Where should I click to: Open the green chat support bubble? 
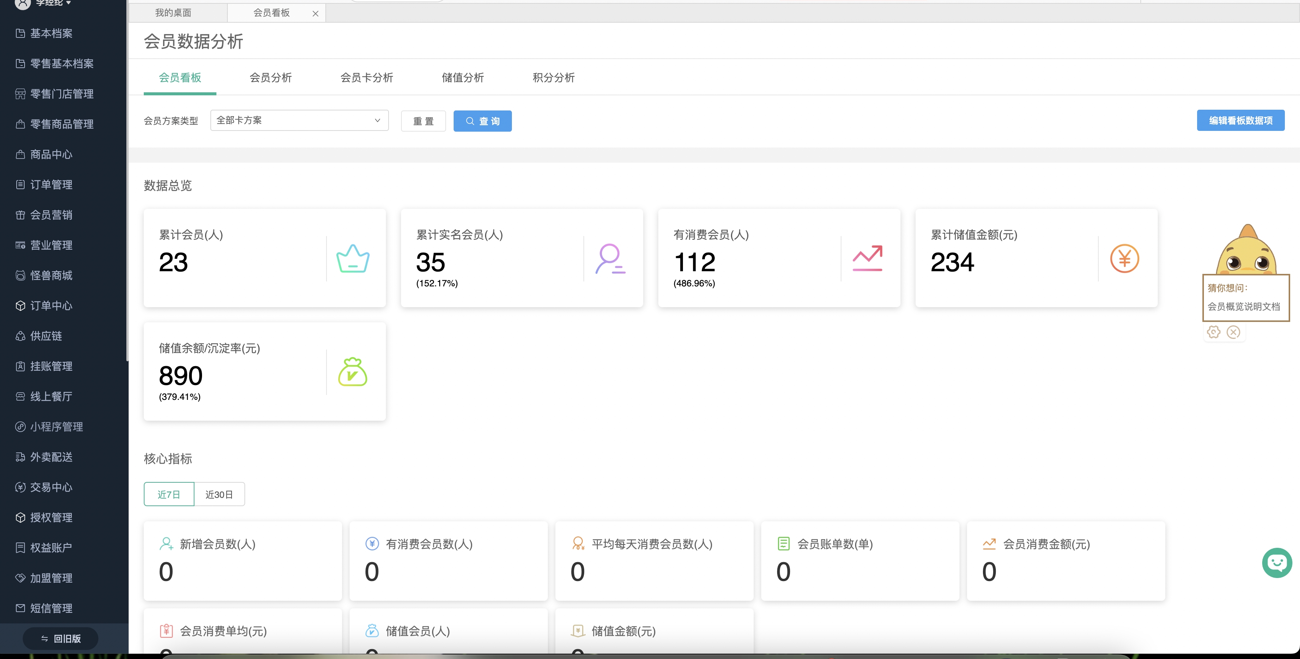tap(1277, 563)
